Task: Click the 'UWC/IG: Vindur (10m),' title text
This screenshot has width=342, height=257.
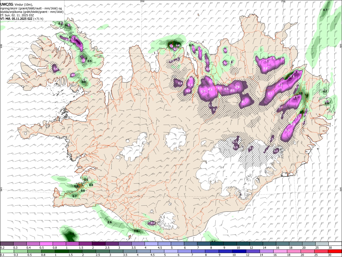Action: pyautogui.click(x=16, y=5)
